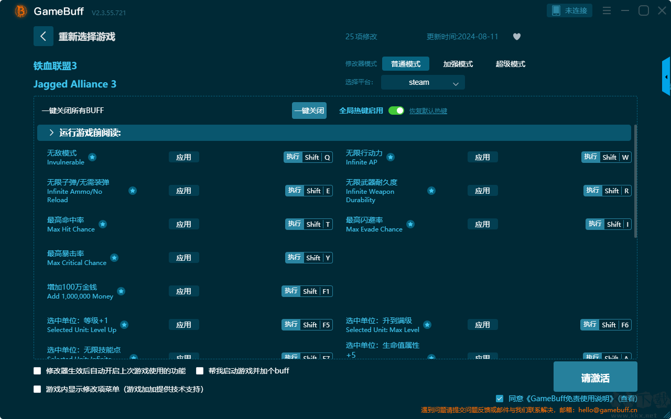Click the 25项修改 count text

point(361,37)
